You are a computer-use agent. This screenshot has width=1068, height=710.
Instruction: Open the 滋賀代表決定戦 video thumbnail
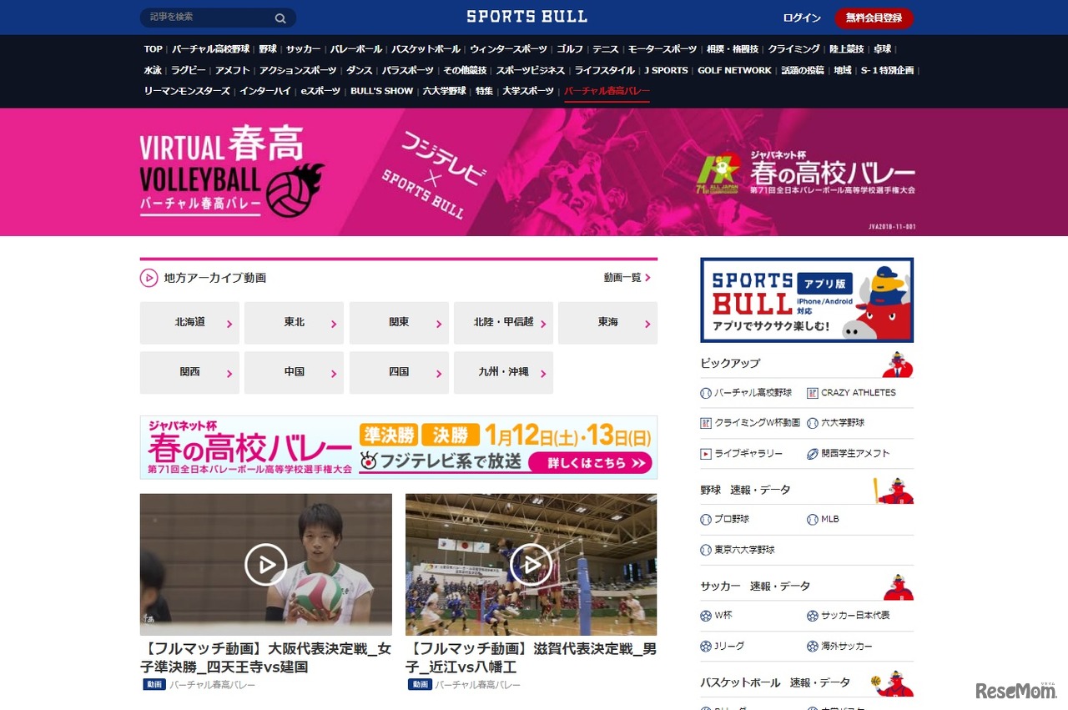tap(531, 565)
